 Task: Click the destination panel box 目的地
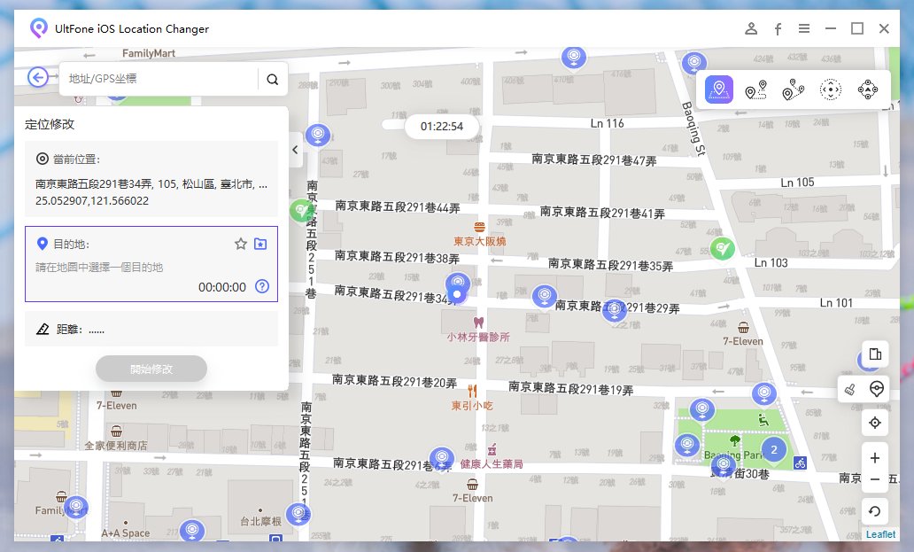tap(151, 264)
